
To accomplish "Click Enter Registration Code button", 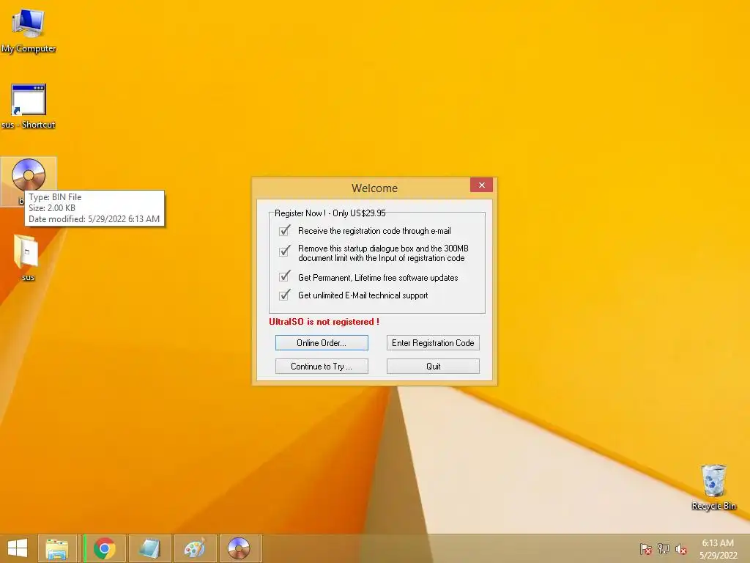I will pos(433,343).
